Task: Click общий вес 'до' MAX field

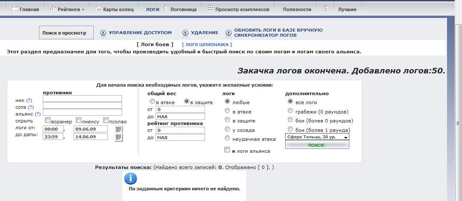Action: pyautogui.click(x=180, y=117)
